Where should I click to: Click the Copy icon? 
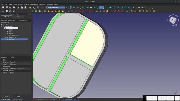(22, 8)
